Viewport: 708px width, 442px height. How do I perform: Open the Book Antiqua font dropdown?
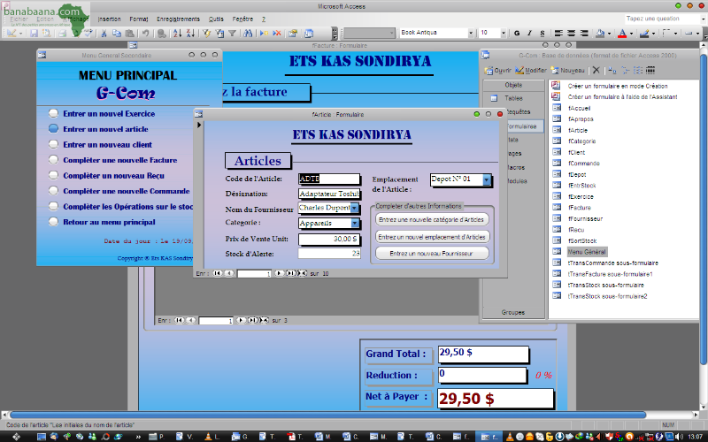tap(471, 33)
